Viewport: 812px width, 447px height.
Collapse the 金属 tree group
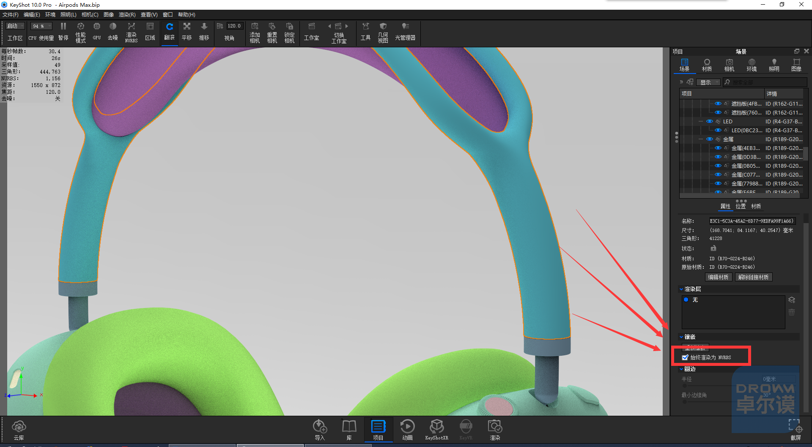click(701, 139)
